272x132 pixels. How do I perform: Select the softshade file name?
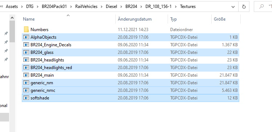[x=40, y=98]
